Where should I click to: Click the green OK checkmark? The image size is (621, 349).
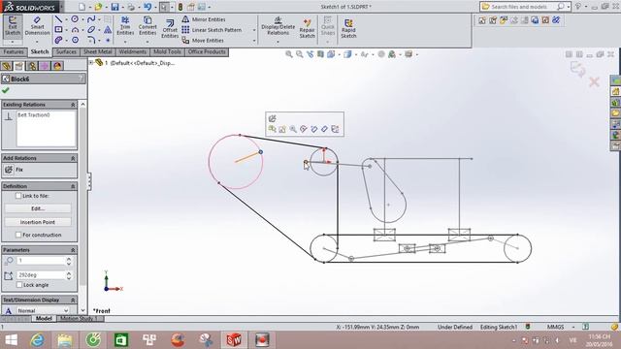pos(6,90)
